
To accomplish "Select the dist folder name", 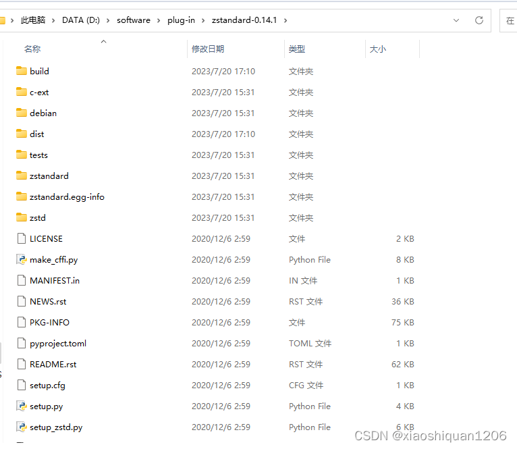I will click(x=36, y=134).
